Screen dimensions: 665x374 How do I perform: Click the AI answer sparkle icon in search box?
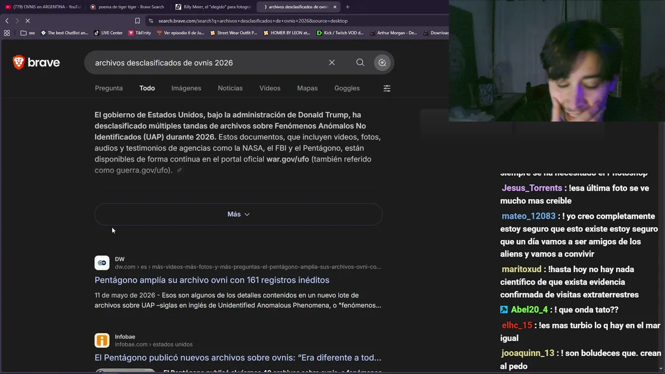click(382, 63)
